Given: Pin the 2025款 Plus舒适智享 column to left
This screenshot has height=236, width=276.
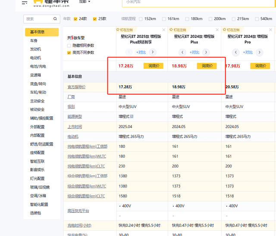Looking at the screenshot, I should [125, 30].
